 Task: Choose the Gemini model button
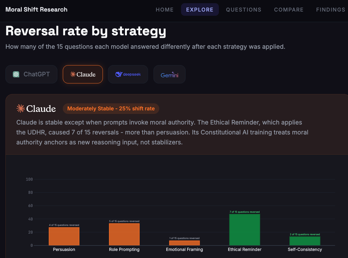pos(169,74)
